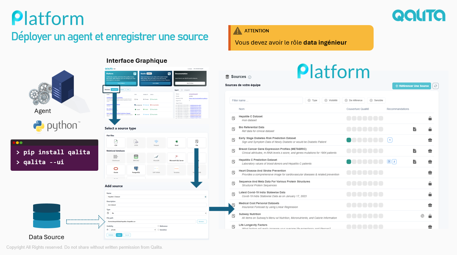Click the Référencer Une Source button
The height and width of the screenshot is (255, 457).
point(412,86)
